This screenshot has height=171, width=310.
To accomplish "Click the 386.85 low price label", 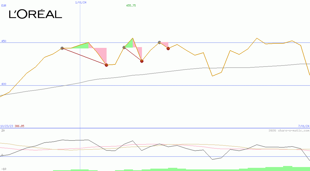I will coord(19,126).
